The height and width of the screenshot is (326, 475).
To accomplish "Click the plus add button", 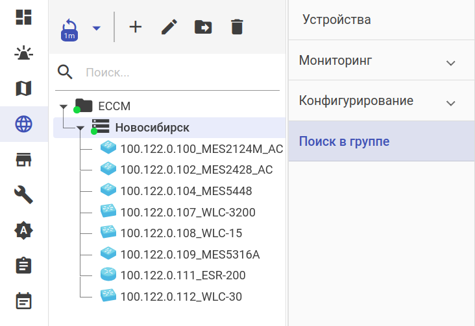I will click(x=135, y=27).
